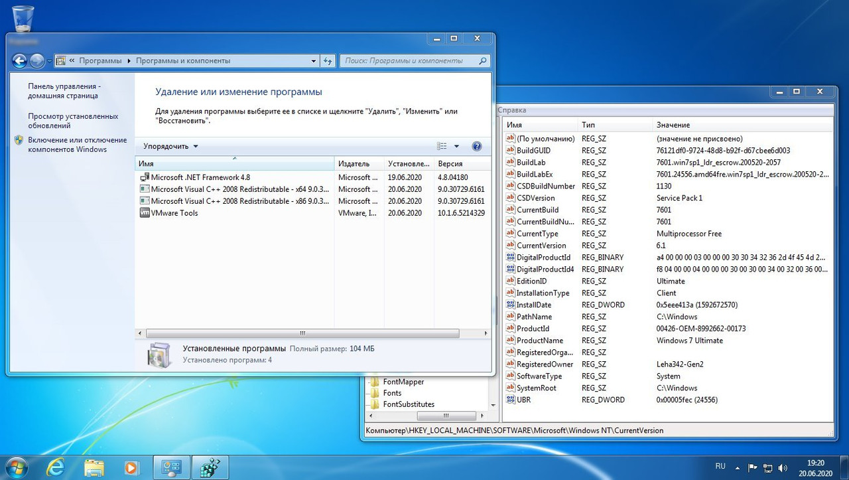
Task: Click the RU language indicator
Action: (720, 466)
